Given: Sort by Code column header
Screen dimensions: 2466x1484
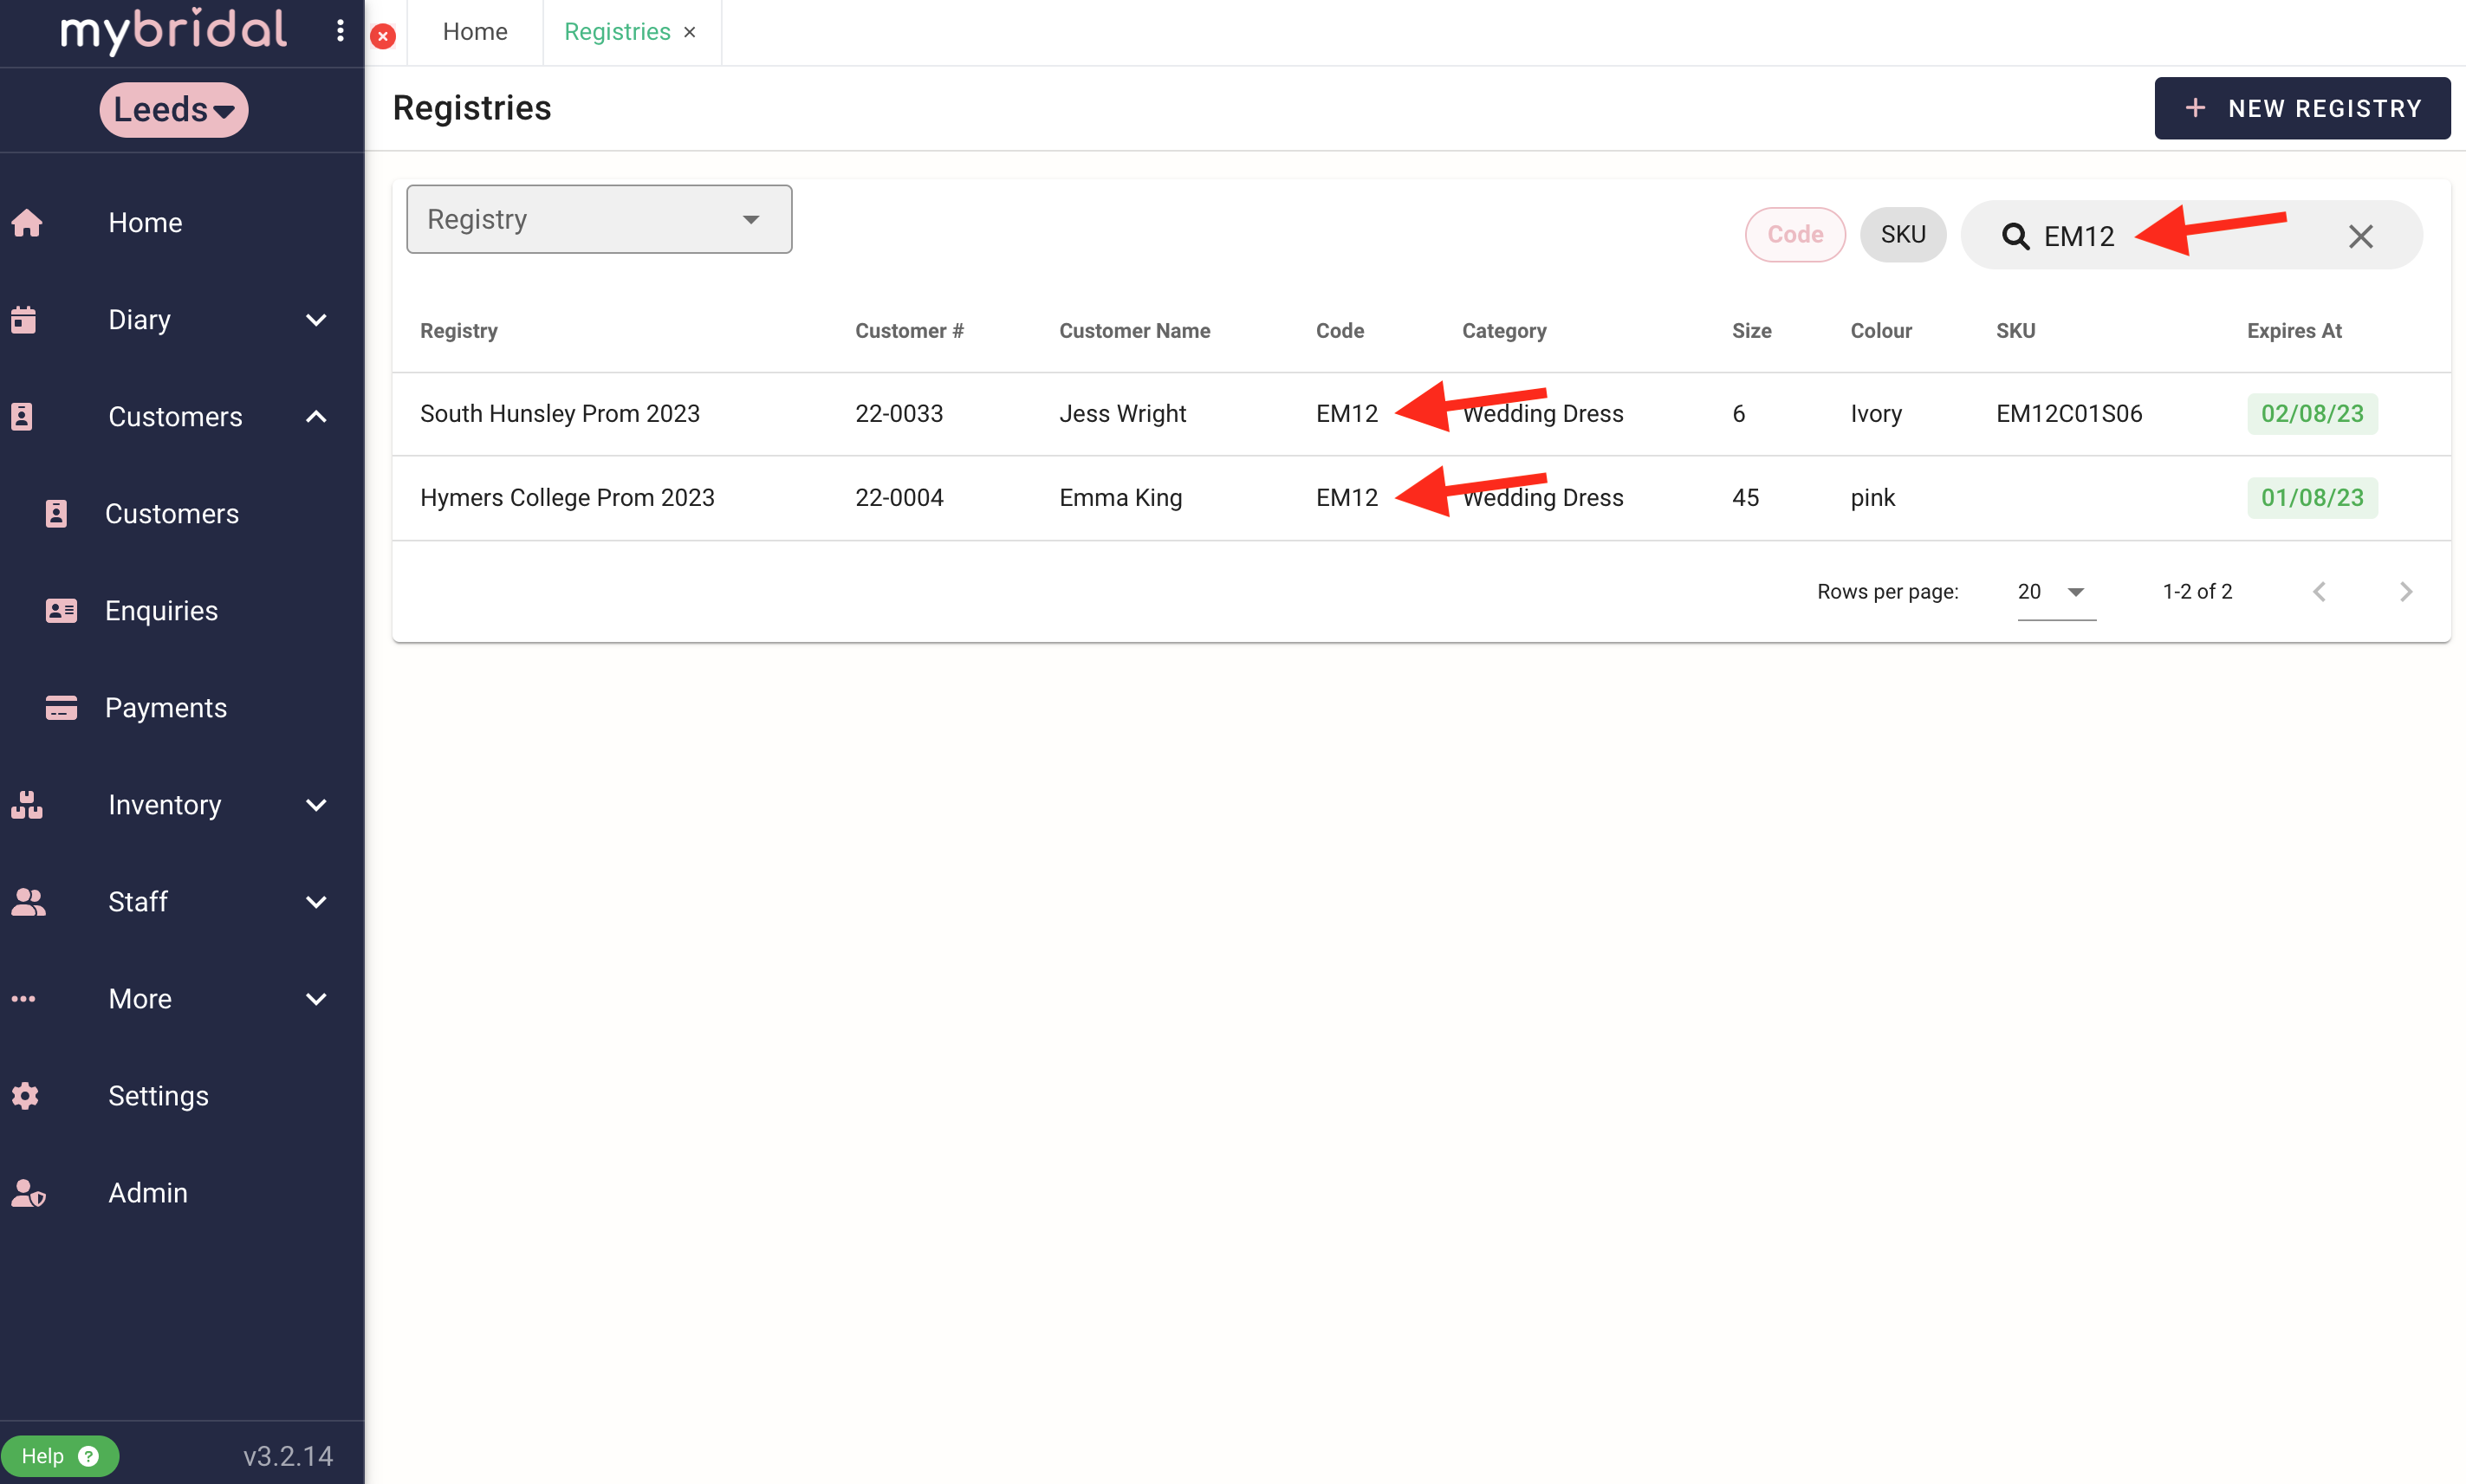Looking at the screenshot, I should click(x=1339, y=330).
